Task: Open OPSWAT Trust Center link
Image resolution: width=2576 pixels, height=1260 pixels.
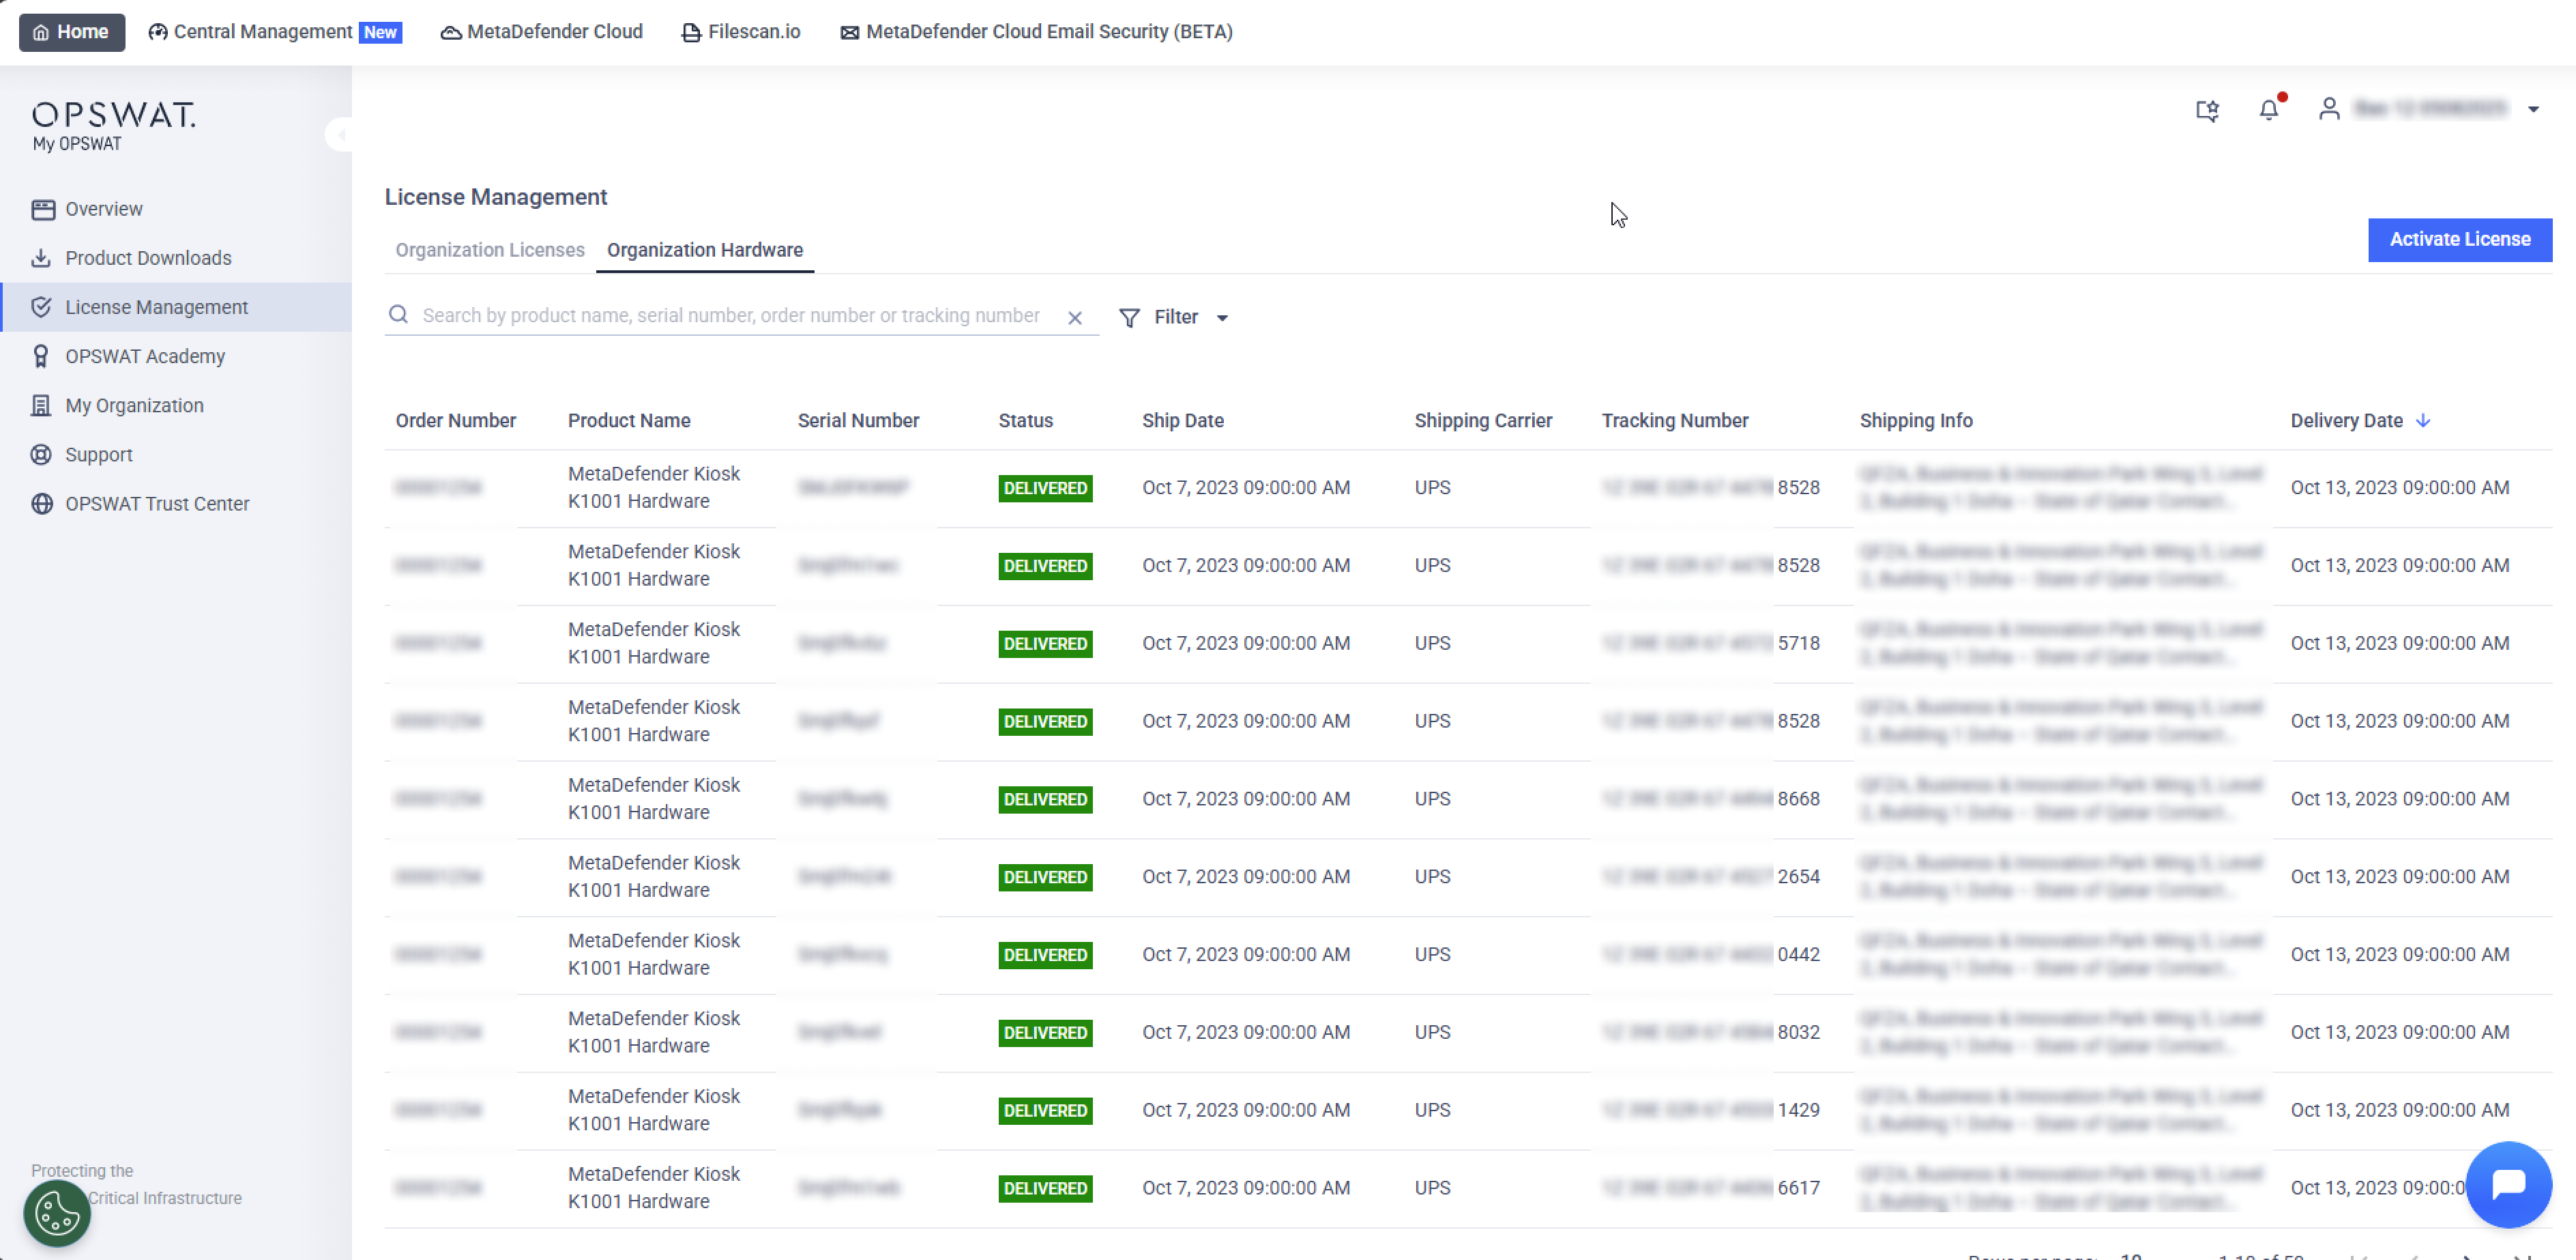Action: click(x=157, y=504)
